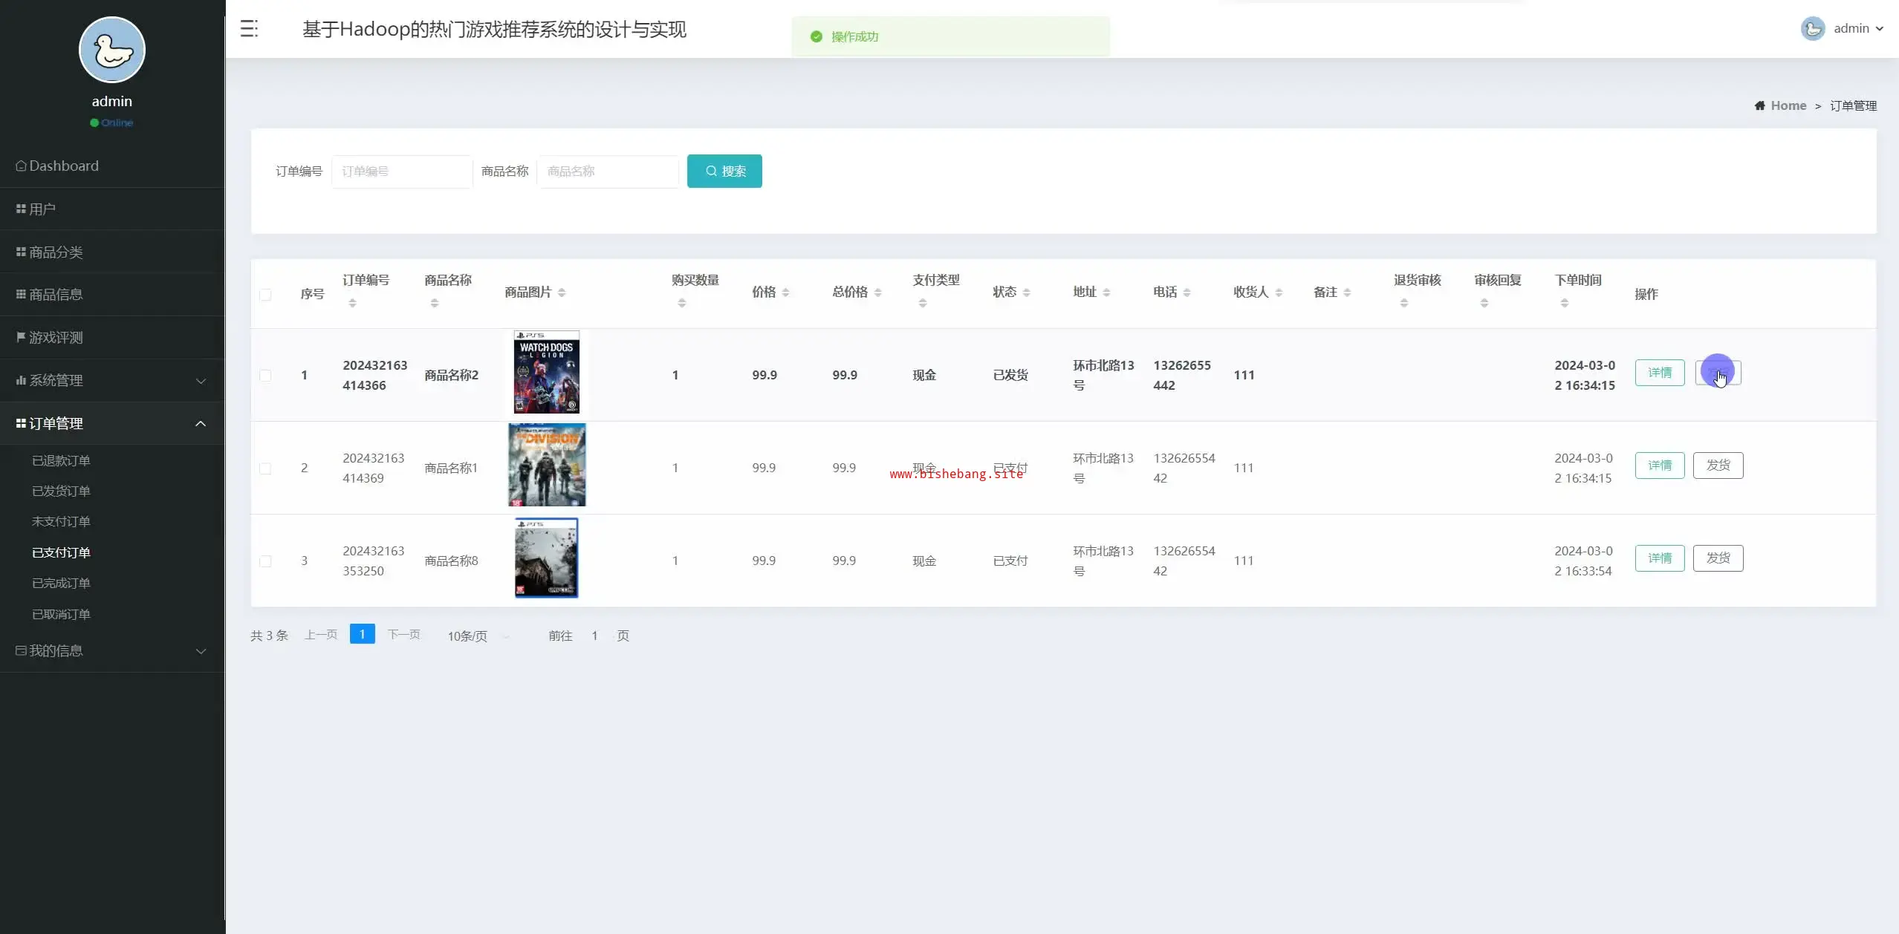
Task: Open the 游戏评测 sidebar menu item
Action: coord(56,338)
